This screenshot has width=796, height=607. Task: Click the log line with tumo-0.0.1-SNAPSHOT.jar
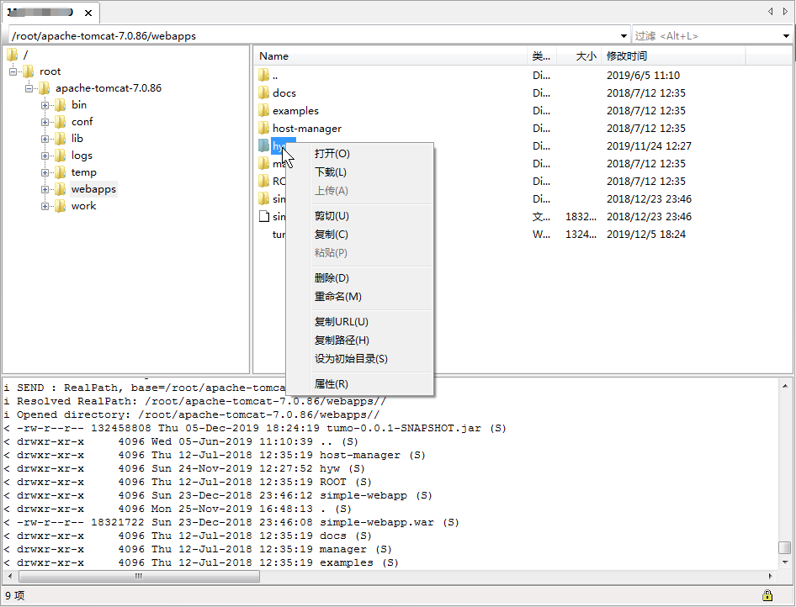(255, 428)
